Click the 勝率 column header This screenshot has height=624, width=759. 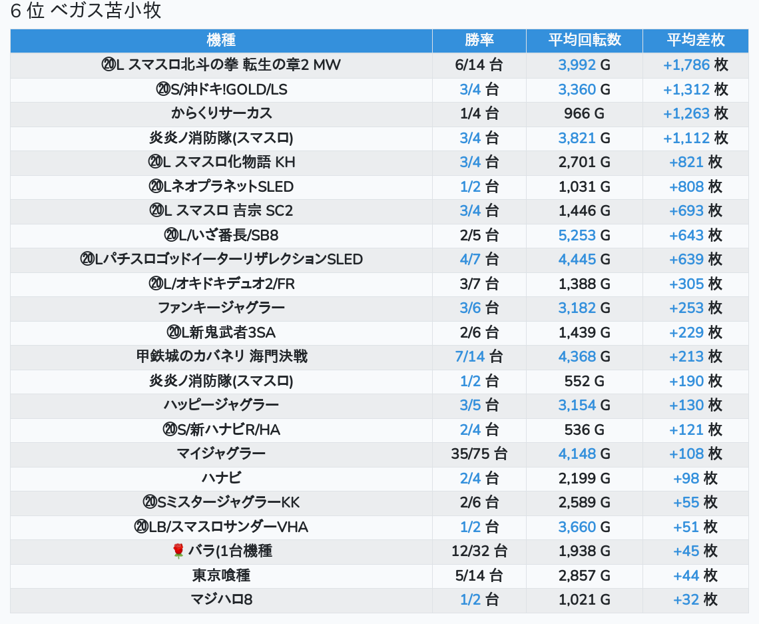479,40
